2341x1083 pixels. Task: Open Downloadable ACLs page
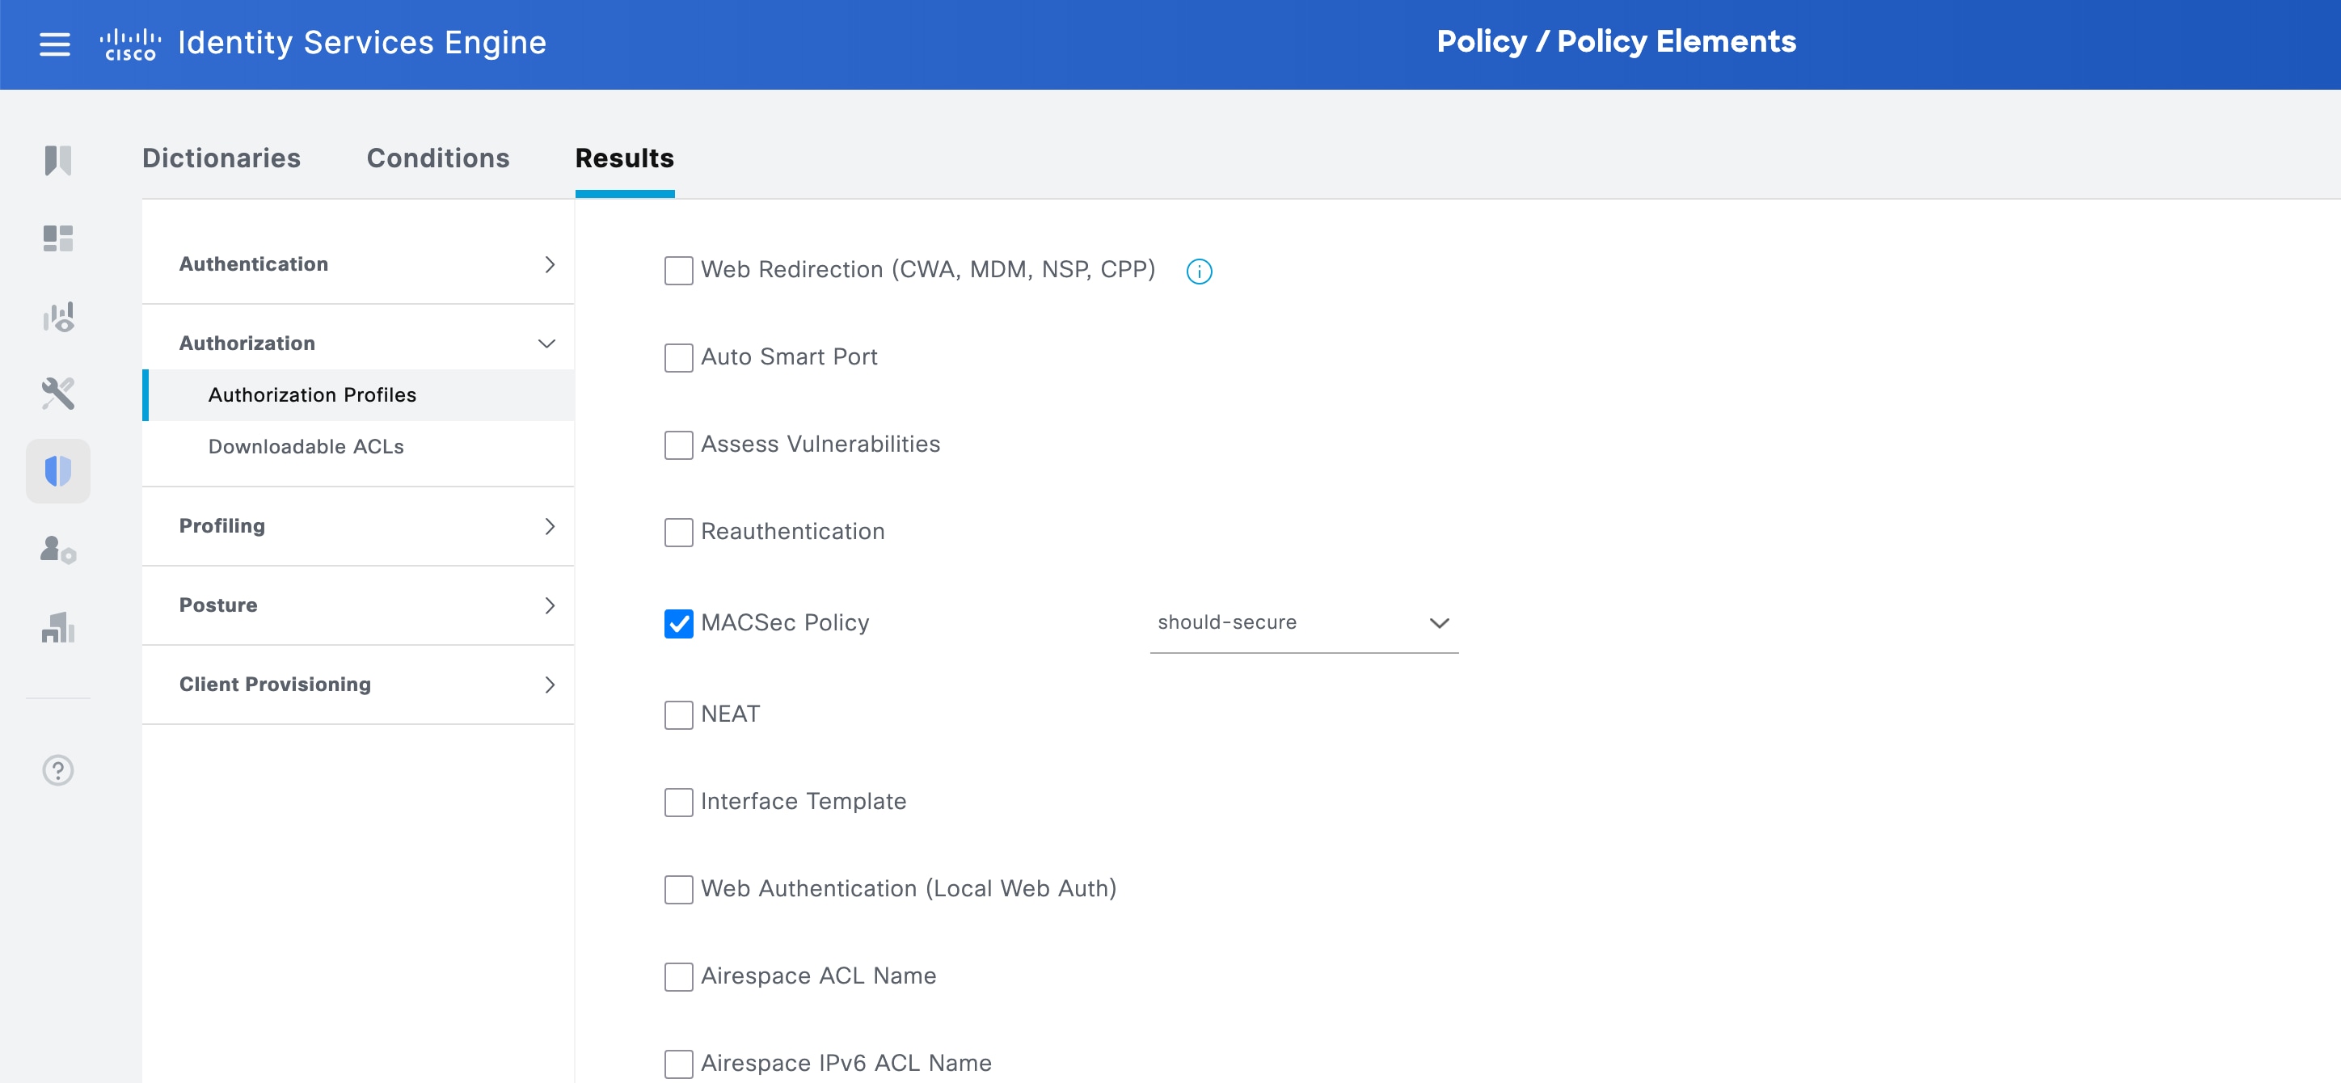tap(306, 447)
